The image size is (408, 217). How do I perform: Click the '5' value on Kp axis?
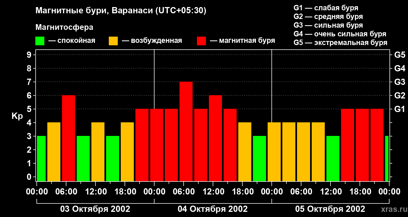tap(30, 109)
